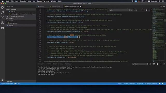
Task: Open the Terminal menu
Action: (46, 1)
